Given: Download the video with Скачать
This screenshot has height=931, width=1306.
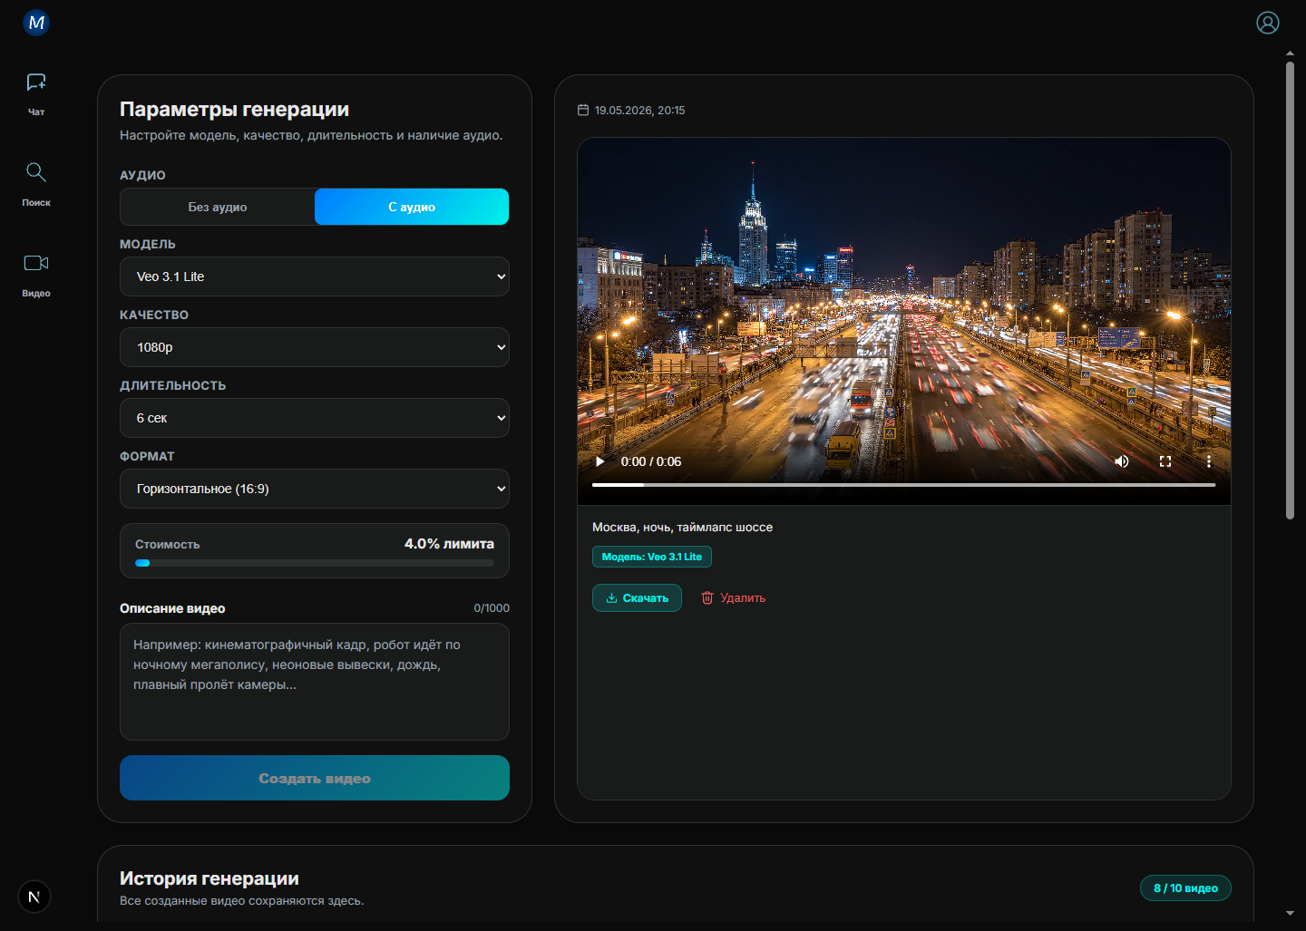Looking at the screenshot, I should [637, 598].
